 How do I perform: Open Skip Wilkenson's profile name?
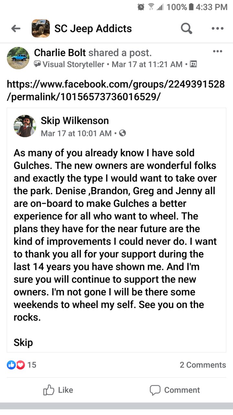tap(75, 121)
